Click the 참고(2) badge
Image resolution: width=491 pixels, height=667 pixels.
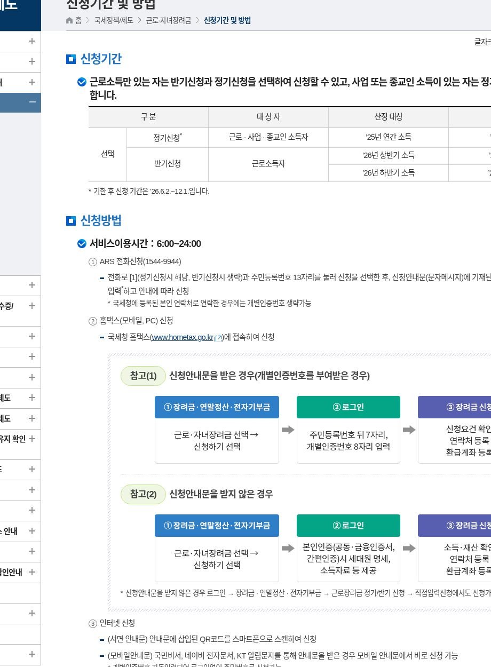144,494
